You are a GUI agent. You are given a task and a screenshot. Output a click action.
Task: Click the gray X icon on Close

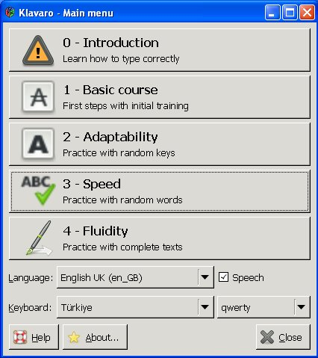click(267, 337)
